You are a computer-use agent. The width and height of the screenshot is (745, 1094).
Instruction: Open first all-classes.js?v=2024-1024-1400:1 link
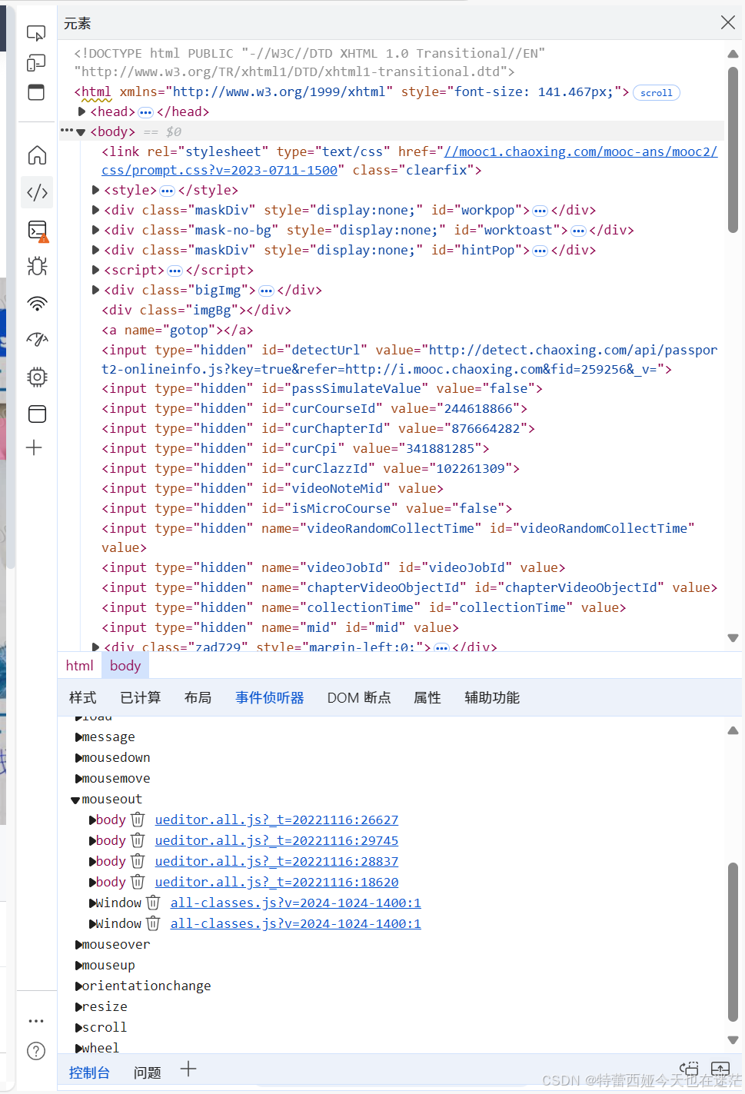click(296, 903)
